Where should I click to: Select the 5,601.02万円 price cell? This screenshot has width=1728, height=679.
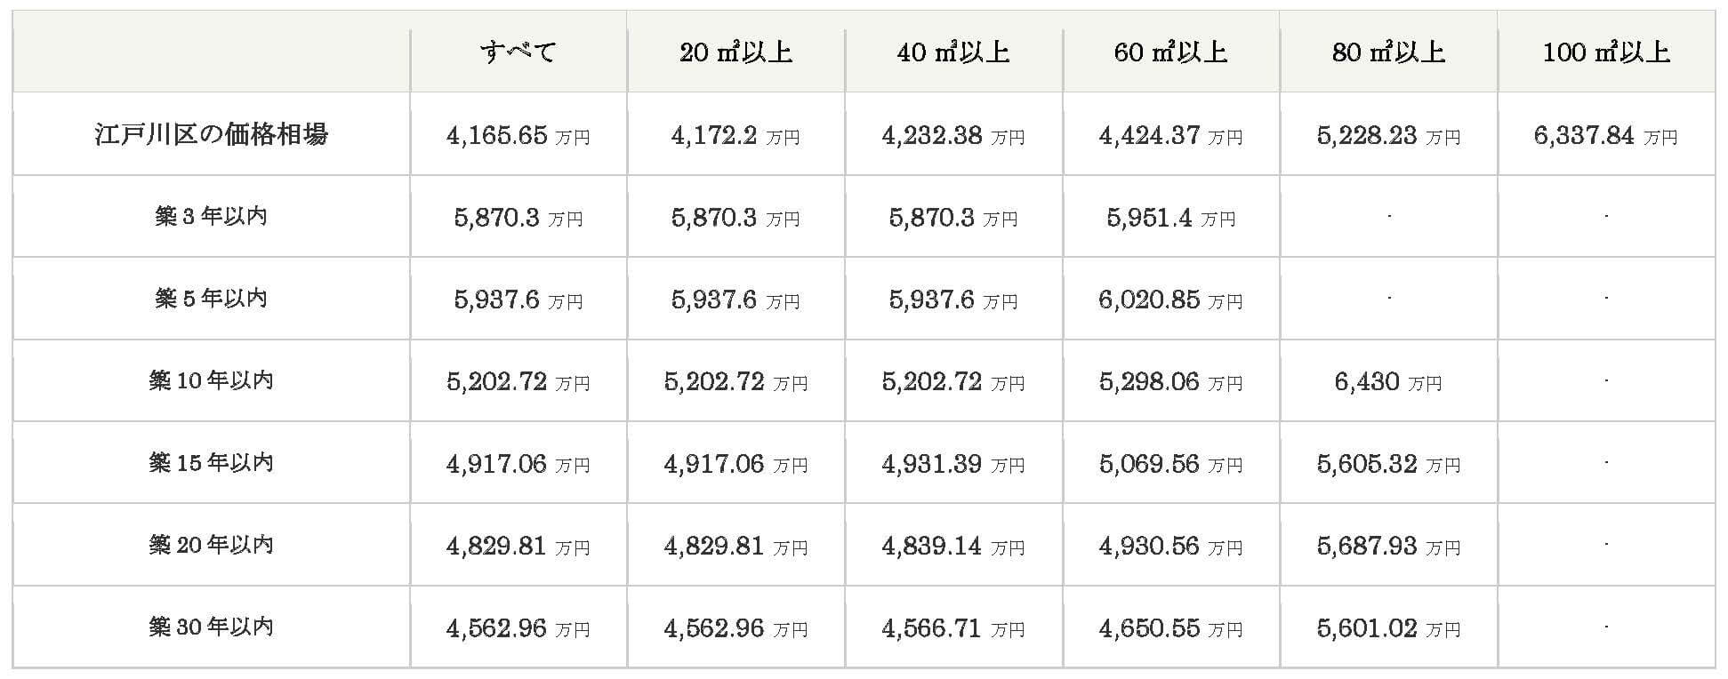[x=1388, y=627]
